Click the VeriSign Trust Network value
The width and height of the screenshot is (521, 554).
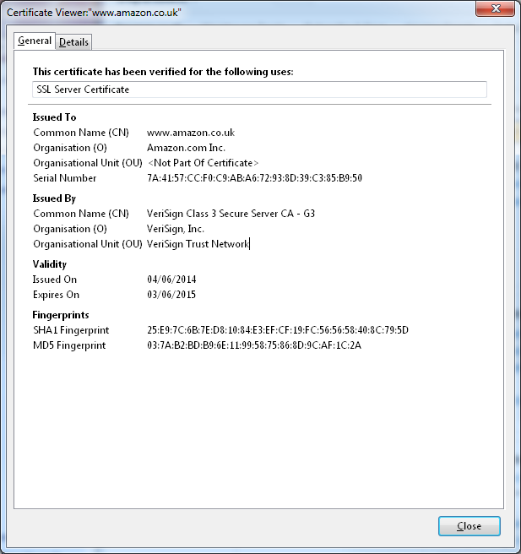point(198,244)
